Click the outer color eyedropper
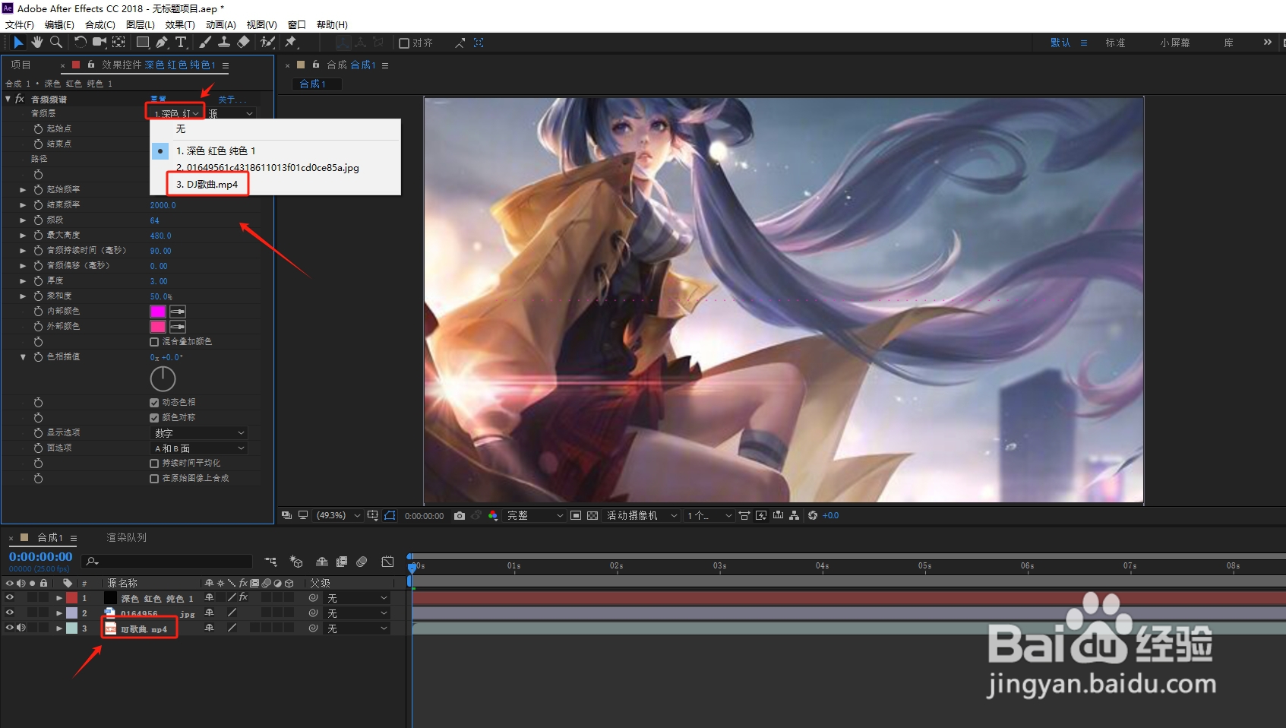This screenshot has height=728, width=1286. click(178, 327)
